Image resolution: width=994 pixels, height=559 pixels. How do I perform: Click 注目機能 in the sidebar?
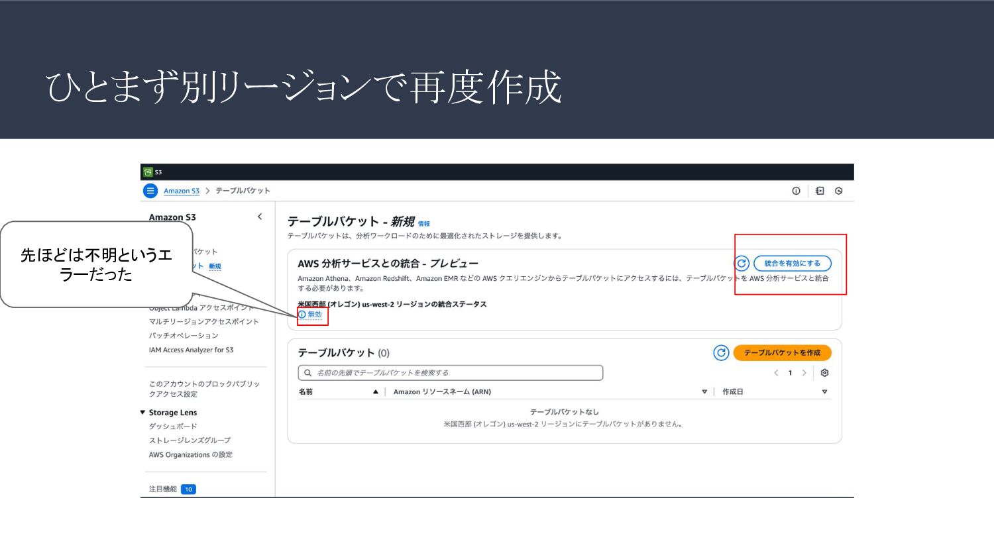click(163, 489)
